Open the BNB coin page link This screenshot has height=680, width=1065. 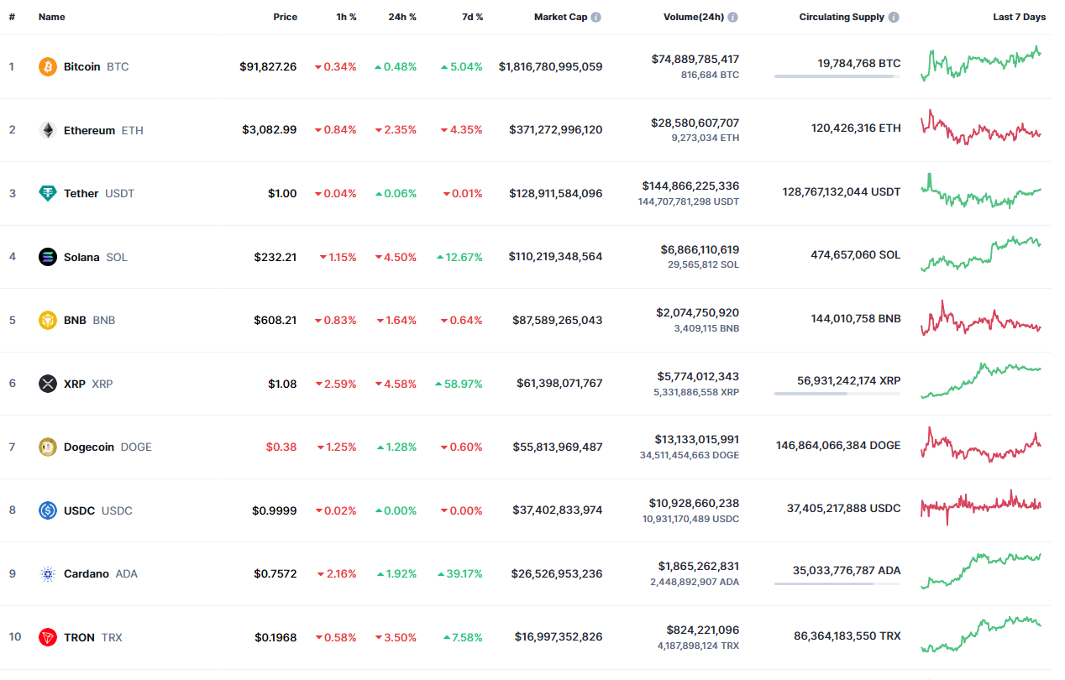(x=89, y=320)
